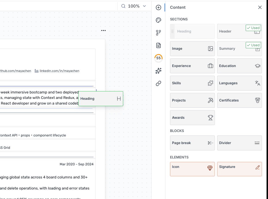This screenshot has height=199, width=268.
Task: Add an Awards section
Action: coord(192,118)
